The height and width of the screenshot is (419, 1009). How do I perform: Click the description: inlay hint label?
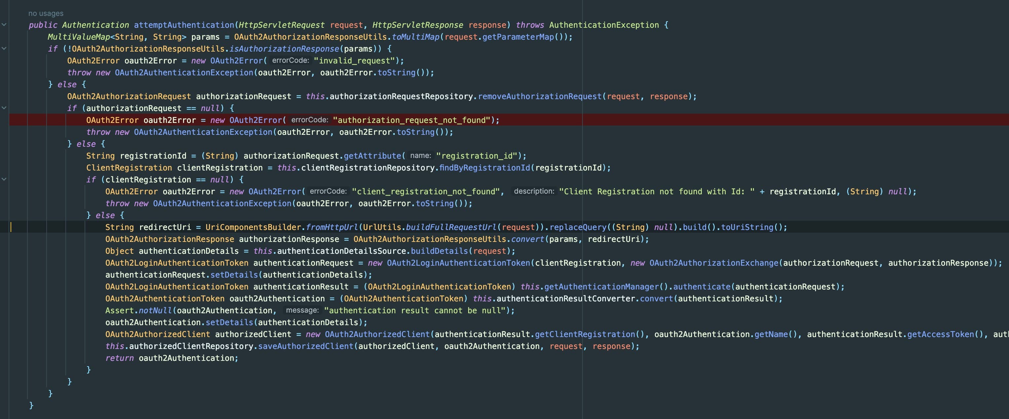click(x=534, y=191)
